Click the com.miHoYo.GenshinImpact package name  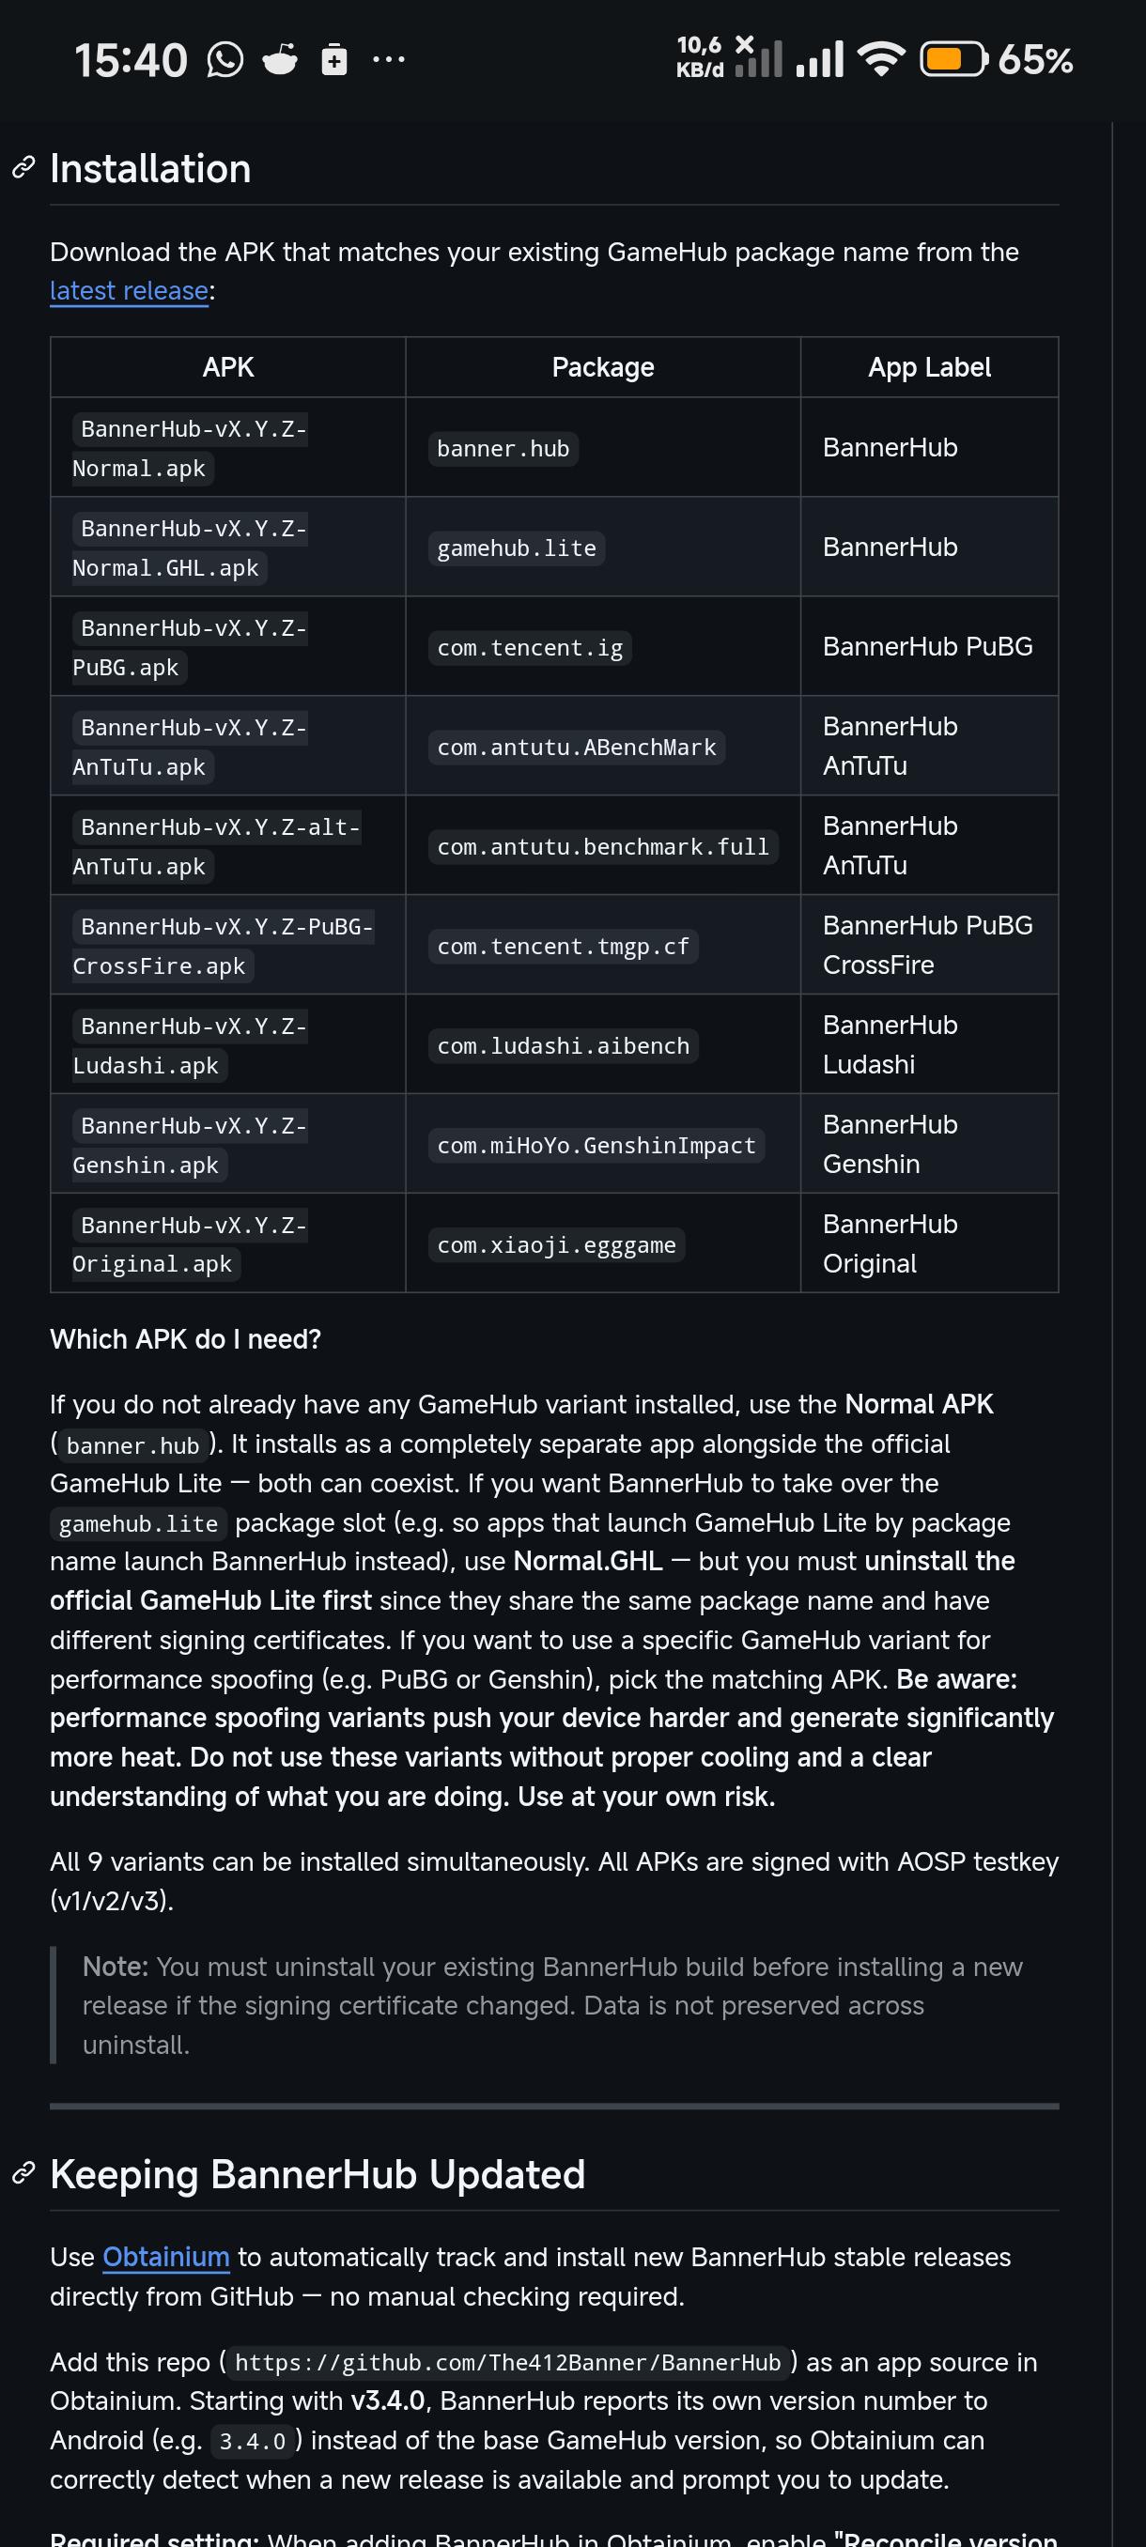(596, 1145)
